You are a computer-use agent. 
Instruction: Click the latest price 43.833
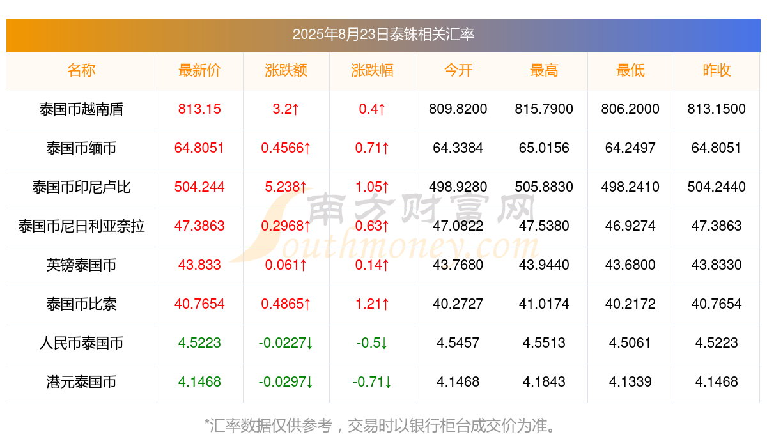click(199, 265)
